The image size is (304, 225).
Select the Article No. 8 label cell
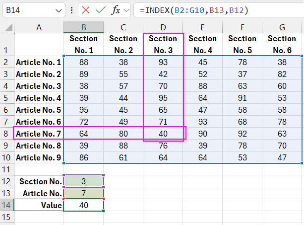click(39, 146)
